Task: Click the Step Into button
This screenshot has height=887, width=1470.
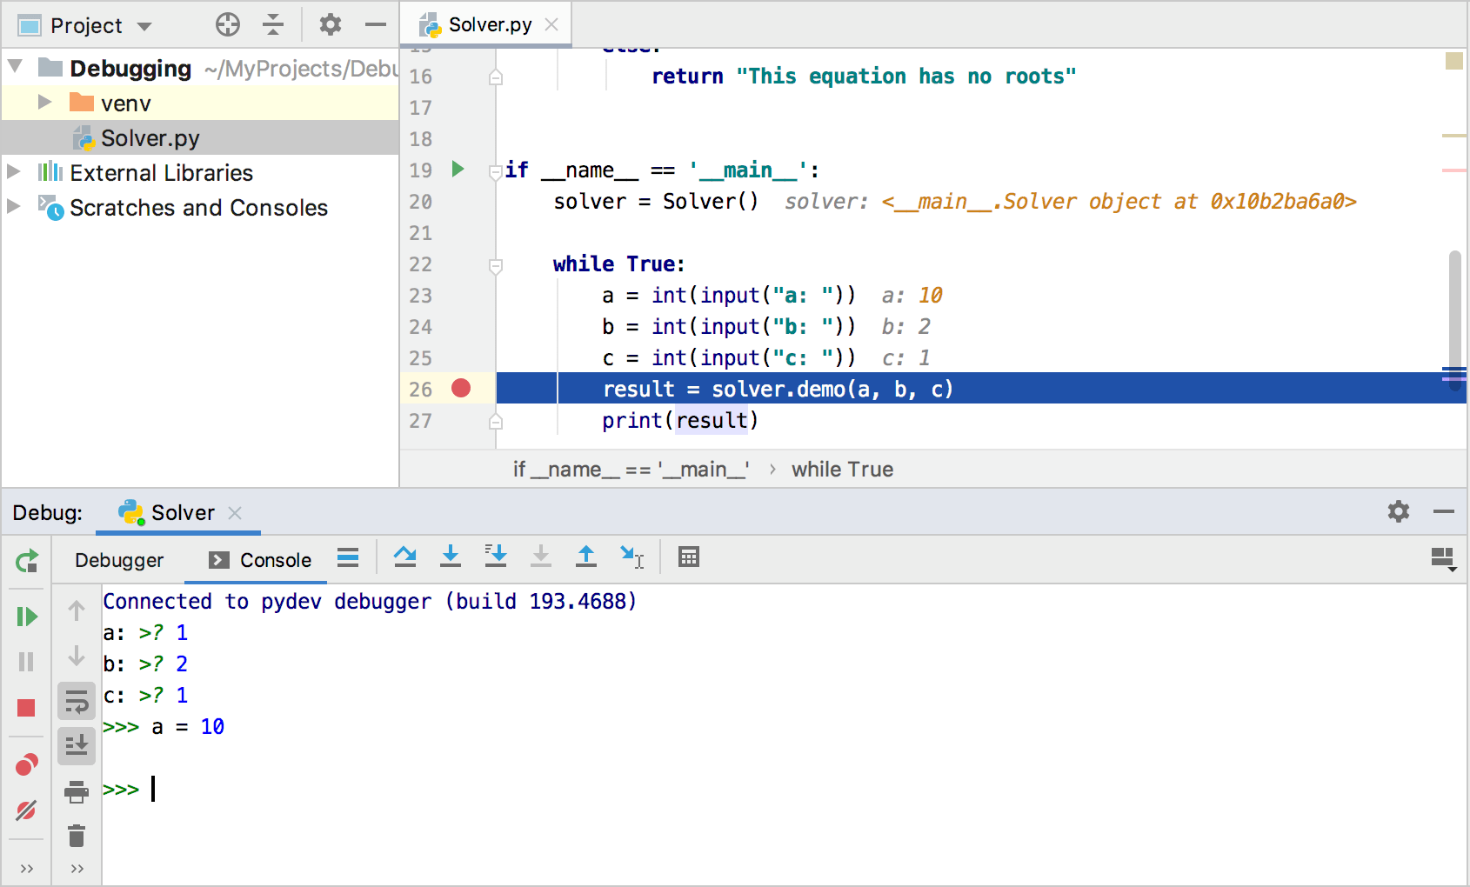Action: coord(451,557)
